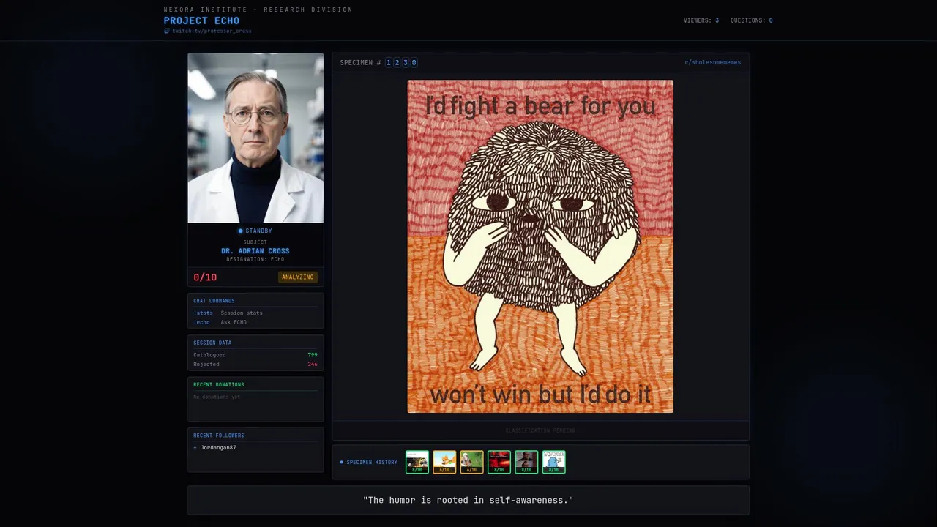Click the VIEWERS: 3 counter
937x527 pixels.
pos(701,20)
